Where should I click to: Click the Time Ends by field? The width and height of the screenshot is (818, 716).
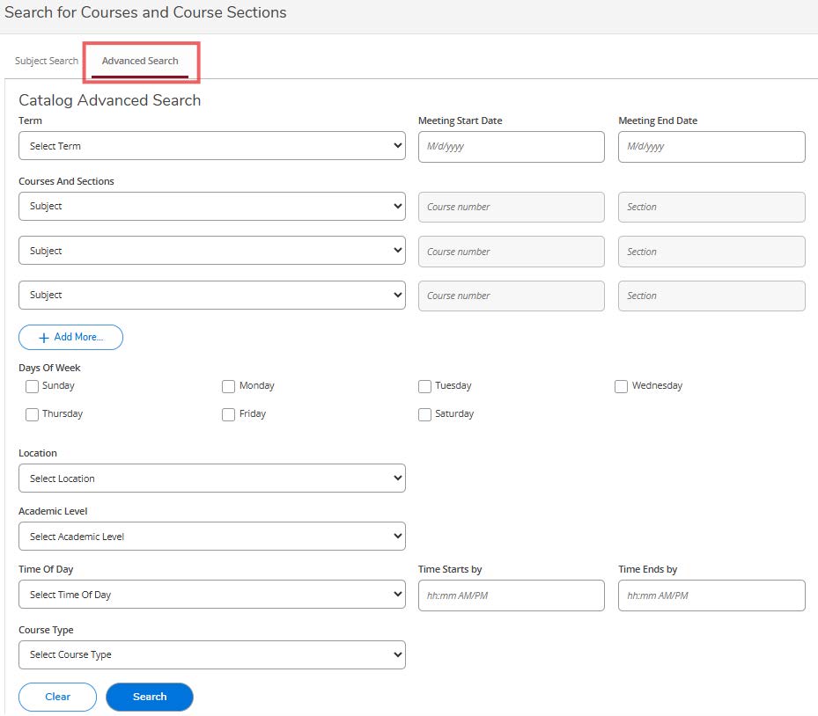coord(711,595)
